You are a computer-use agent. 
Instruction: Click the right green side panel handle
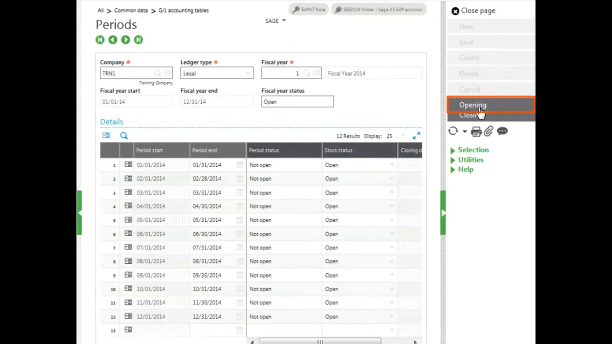(x=443, y=213)
